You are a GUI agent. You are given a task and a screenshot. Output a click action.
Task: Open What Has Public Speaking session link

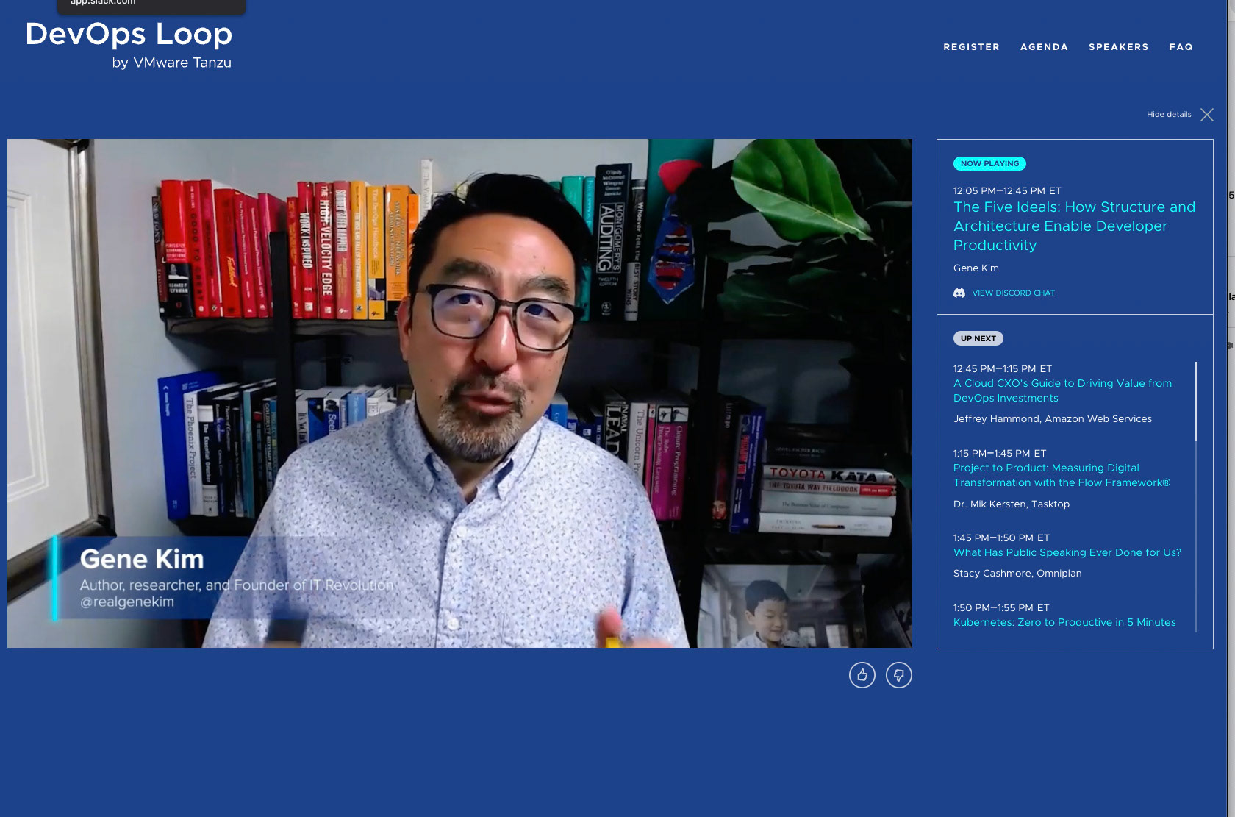(1067, 552)
